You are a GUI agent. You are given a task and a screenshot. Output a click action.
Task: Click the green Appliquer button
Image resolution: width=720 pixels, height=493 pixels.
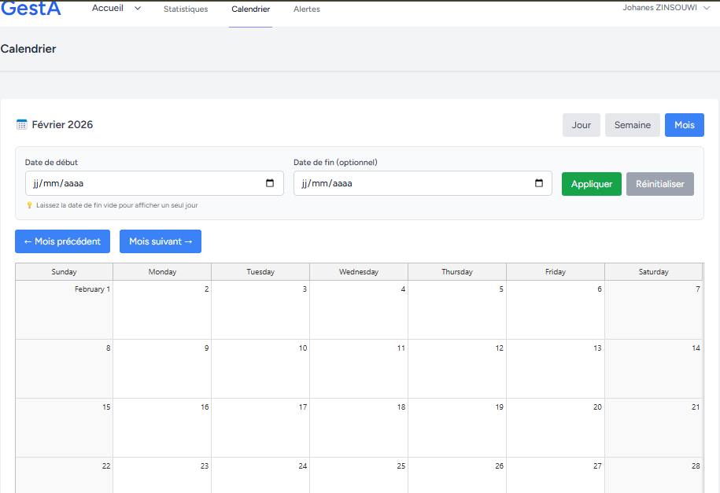[591, 184]
